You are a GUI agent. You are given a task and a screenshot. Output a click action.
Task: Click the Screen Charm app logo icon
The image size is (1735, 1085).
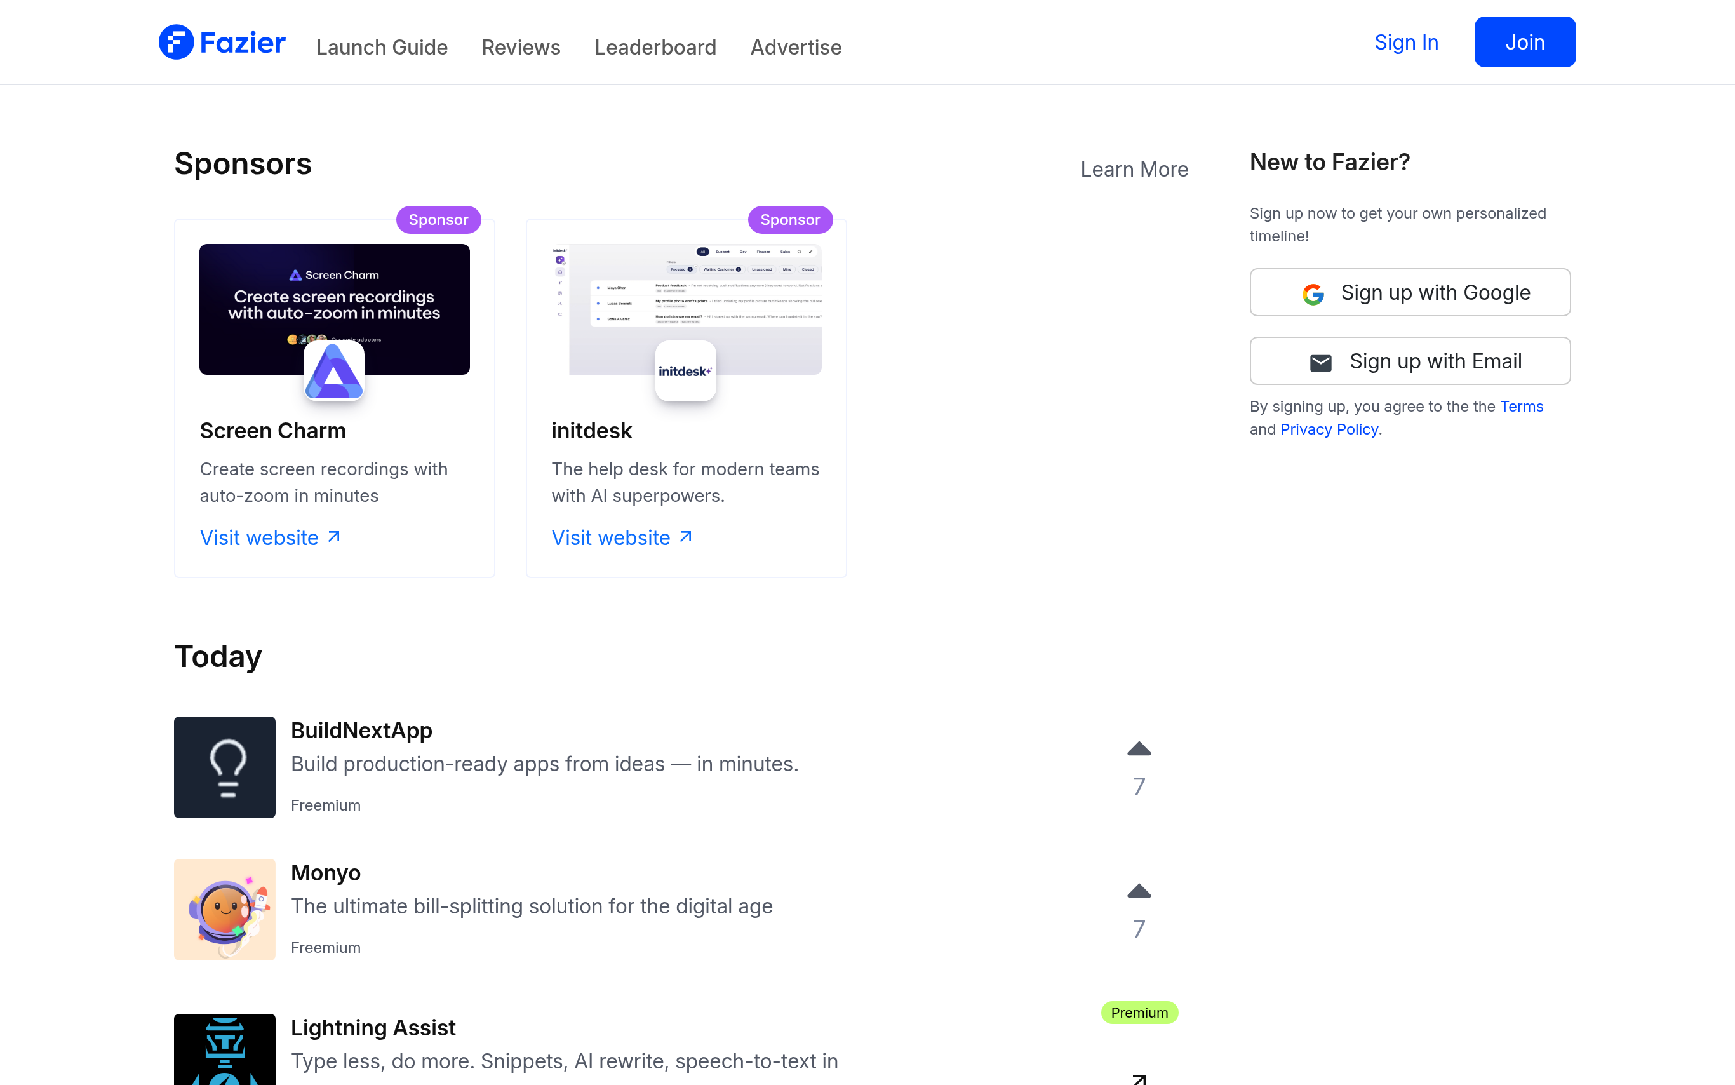(333, 371)
